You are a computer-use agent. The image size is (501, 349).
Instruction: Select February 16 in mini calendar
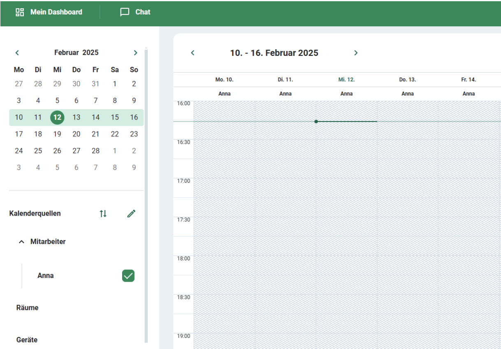[134, 117]
